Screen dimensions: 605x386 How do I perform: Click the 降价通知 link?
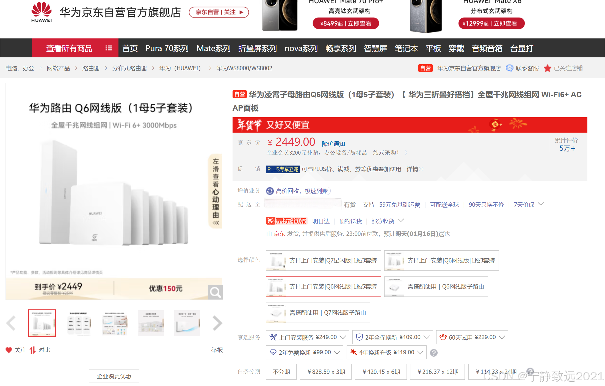[x=333, y=144]
